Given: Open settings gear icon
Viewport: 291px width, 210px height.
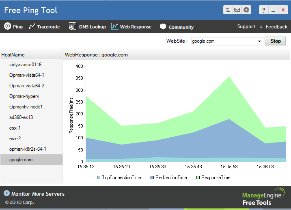Looking at the screenshot, I should pos(246,10).
